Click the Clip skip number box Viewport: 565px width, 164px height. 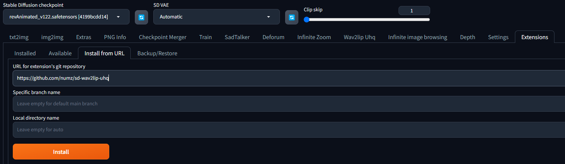point(414,11)
